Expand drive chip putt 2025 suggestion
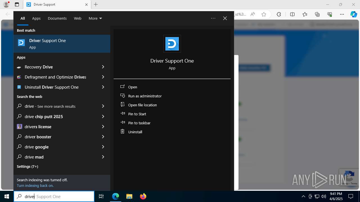This screenshot has width=360, height=202. click(103, 116)
